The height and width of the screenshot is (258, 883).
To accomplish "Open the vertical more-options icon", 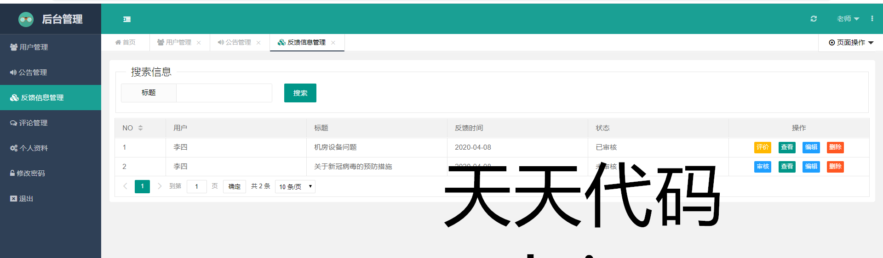I will click(x=872, y=19).
